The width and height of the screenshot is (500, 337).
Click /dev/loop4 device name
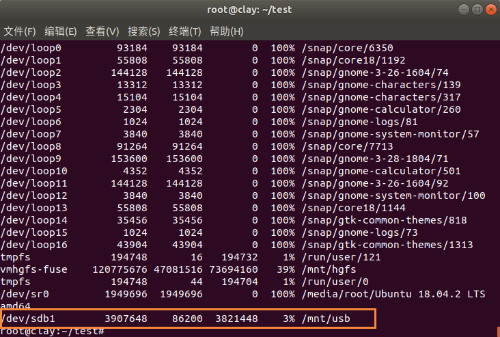31,97
